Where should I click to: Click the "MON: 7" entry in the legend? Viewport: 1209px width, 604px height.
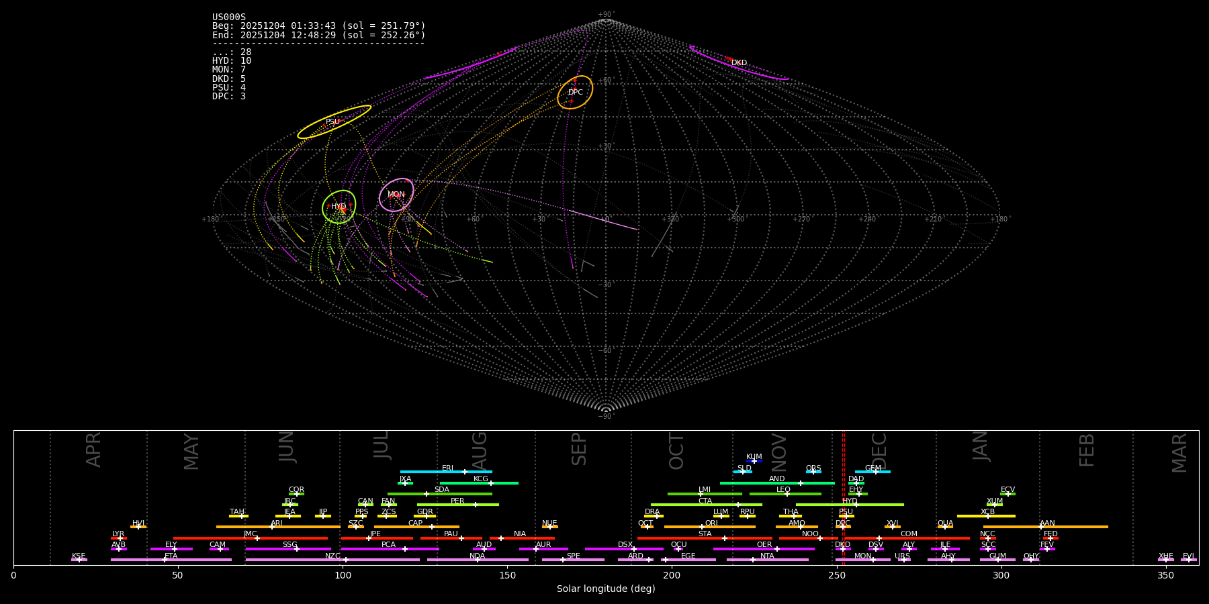(229, 70)
